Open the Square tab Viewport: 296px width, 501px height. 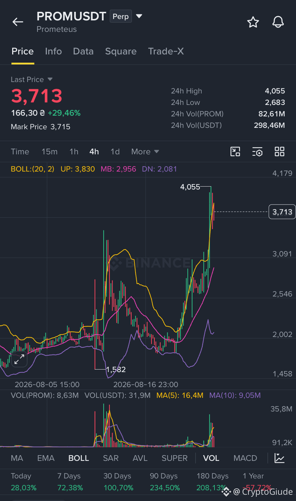[x=121, y=51]
